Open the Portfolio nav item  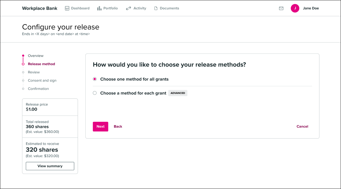(x=108, y=8)
